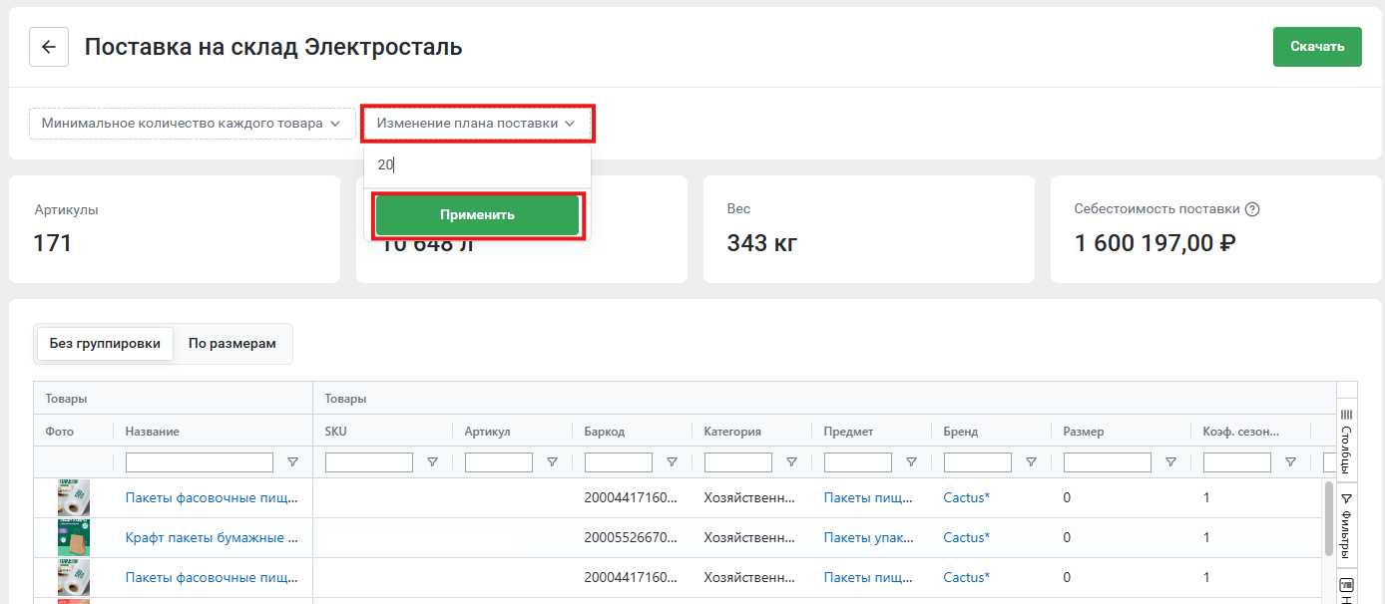Sort by the Баркод column header

605,432
